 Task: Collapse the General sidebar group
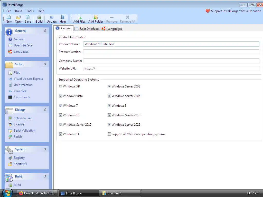(45, 31)
